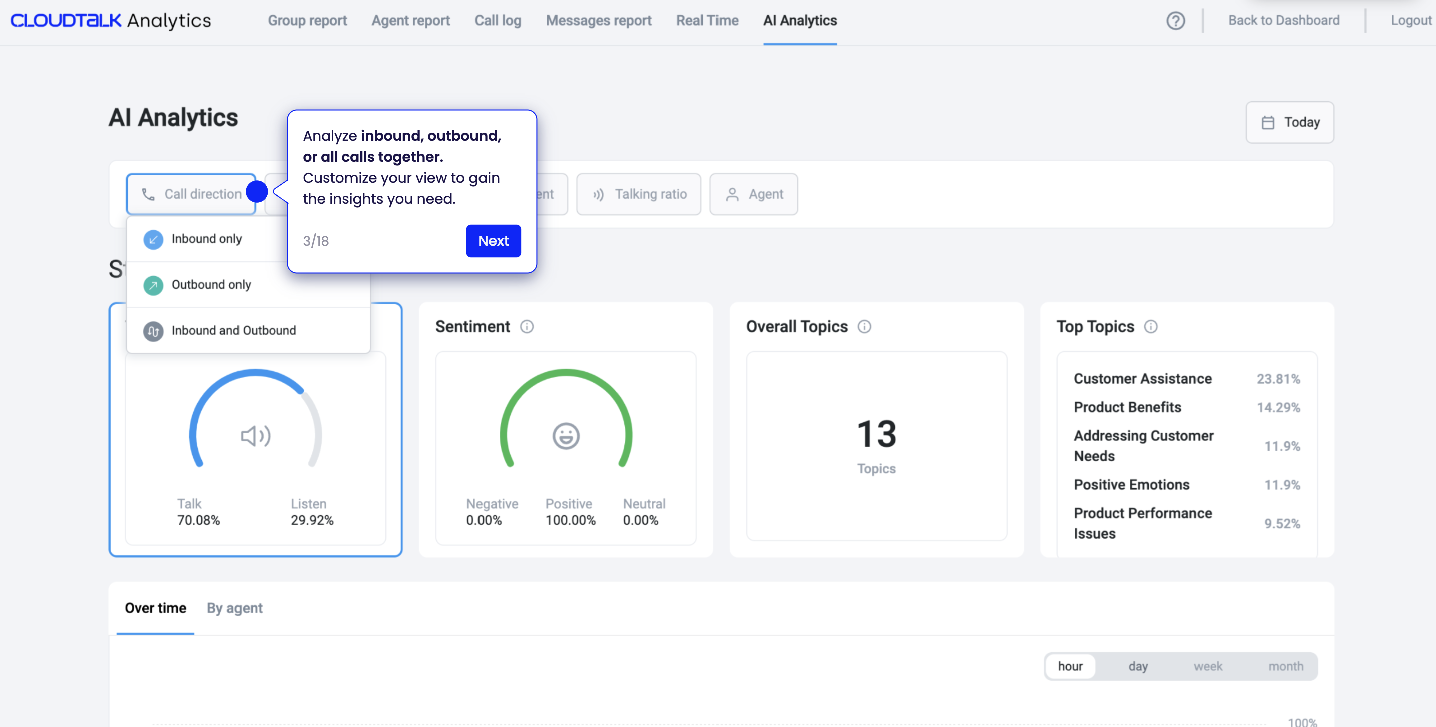Switch chart granularity to month
This screenshot has height=727, width=1436.
1286,666
